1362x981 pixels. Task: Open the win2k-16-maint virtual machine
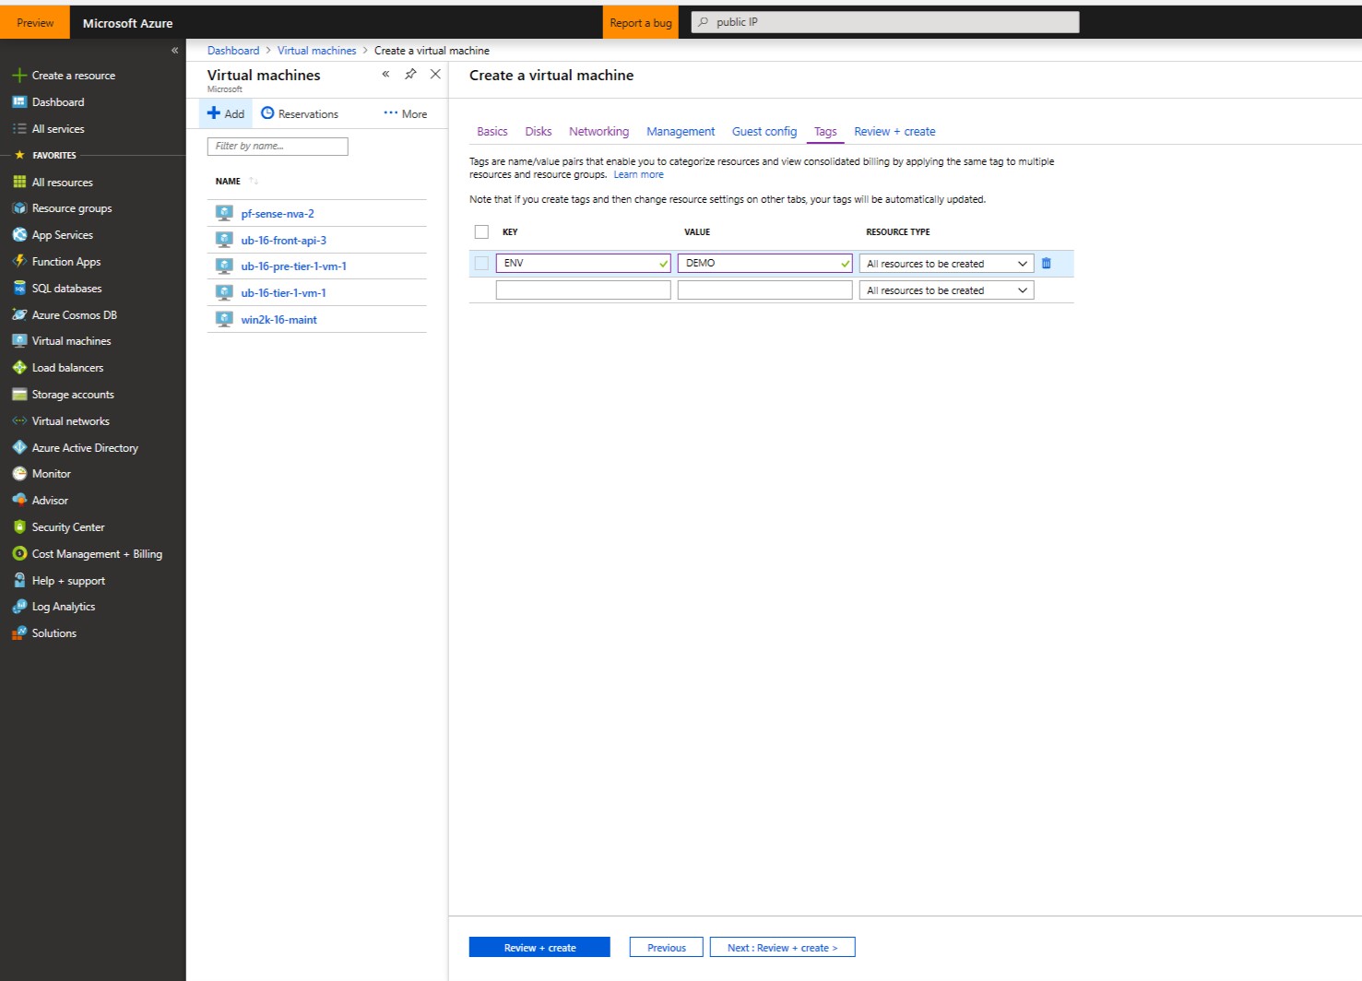(x=279, y=320)
